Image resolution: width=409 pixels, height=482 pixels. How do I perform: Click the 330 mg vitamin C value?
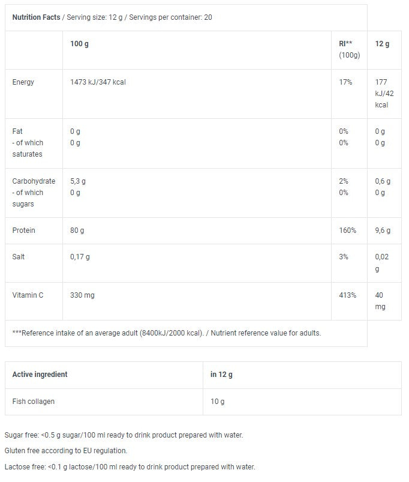click(x=83, y=295)
